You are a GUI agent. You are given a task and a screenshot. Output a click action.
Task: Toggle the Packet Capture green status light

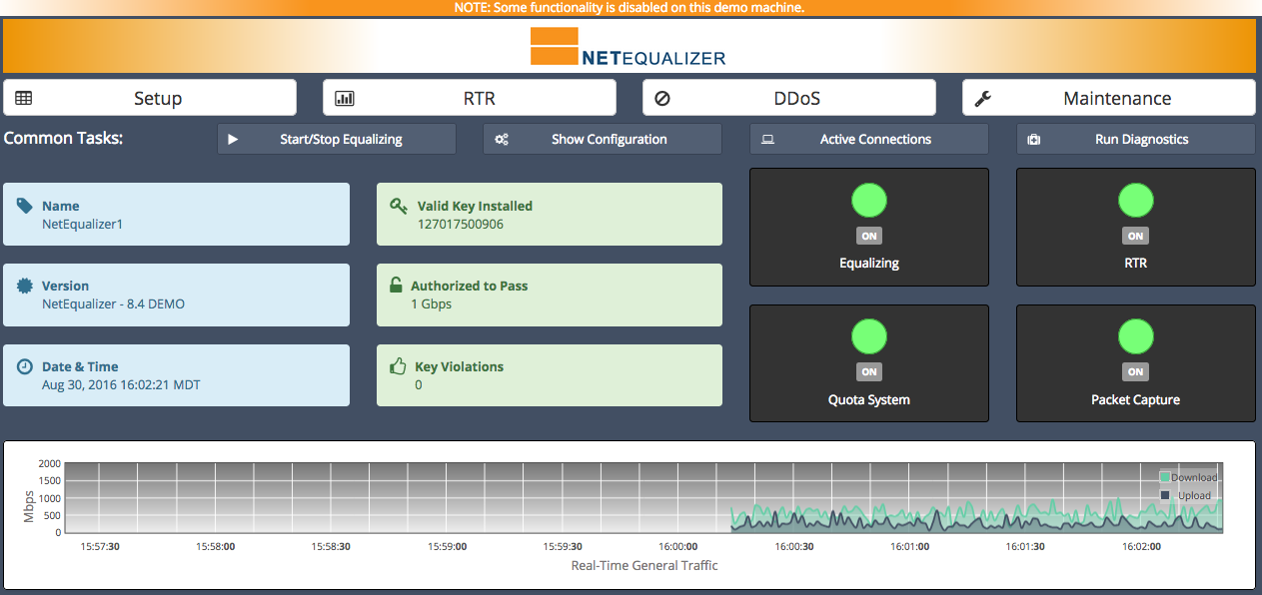pos(1136,335)
